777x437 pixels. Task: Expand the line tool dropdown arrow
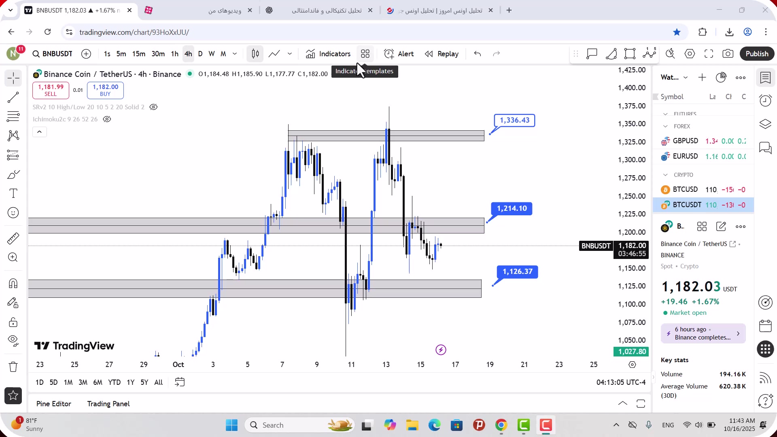tap(290, 54)
